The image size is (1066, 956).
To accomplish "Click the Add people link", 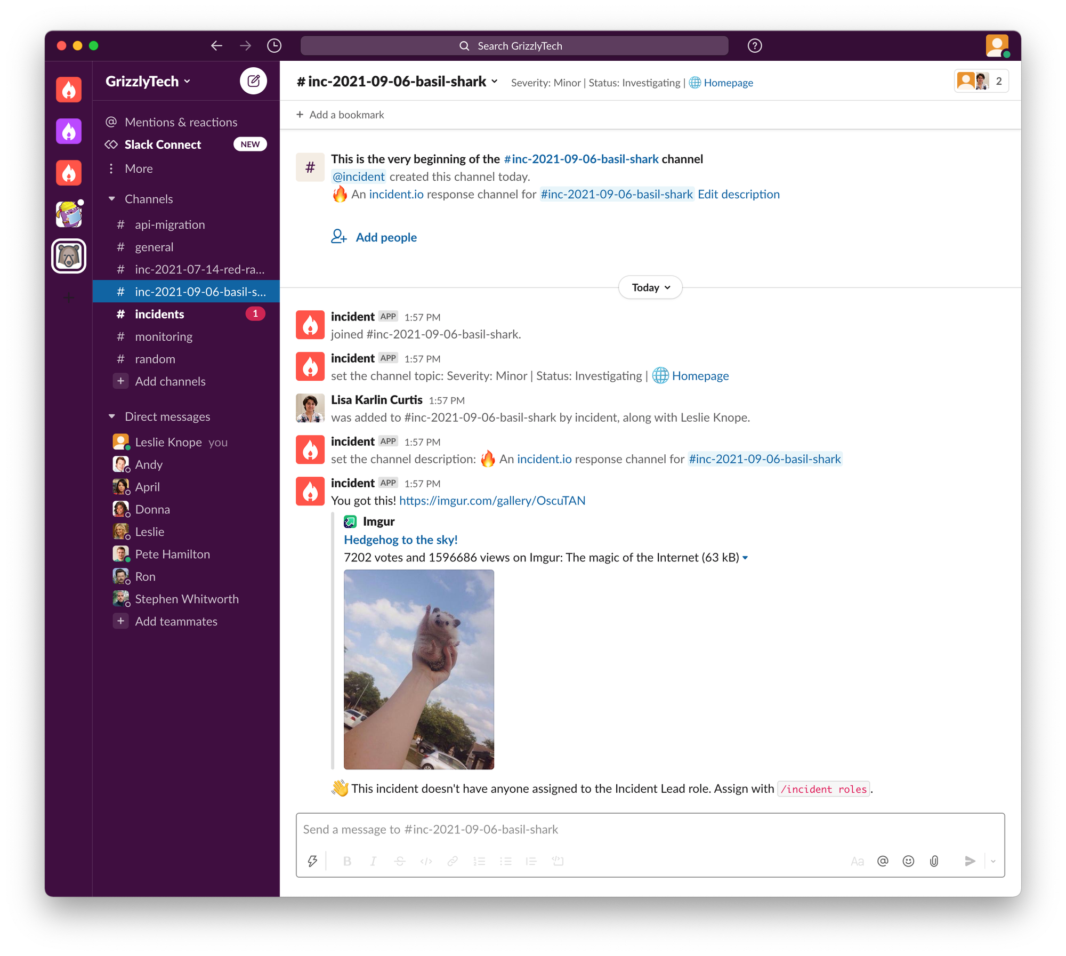I will pos(386,237).
